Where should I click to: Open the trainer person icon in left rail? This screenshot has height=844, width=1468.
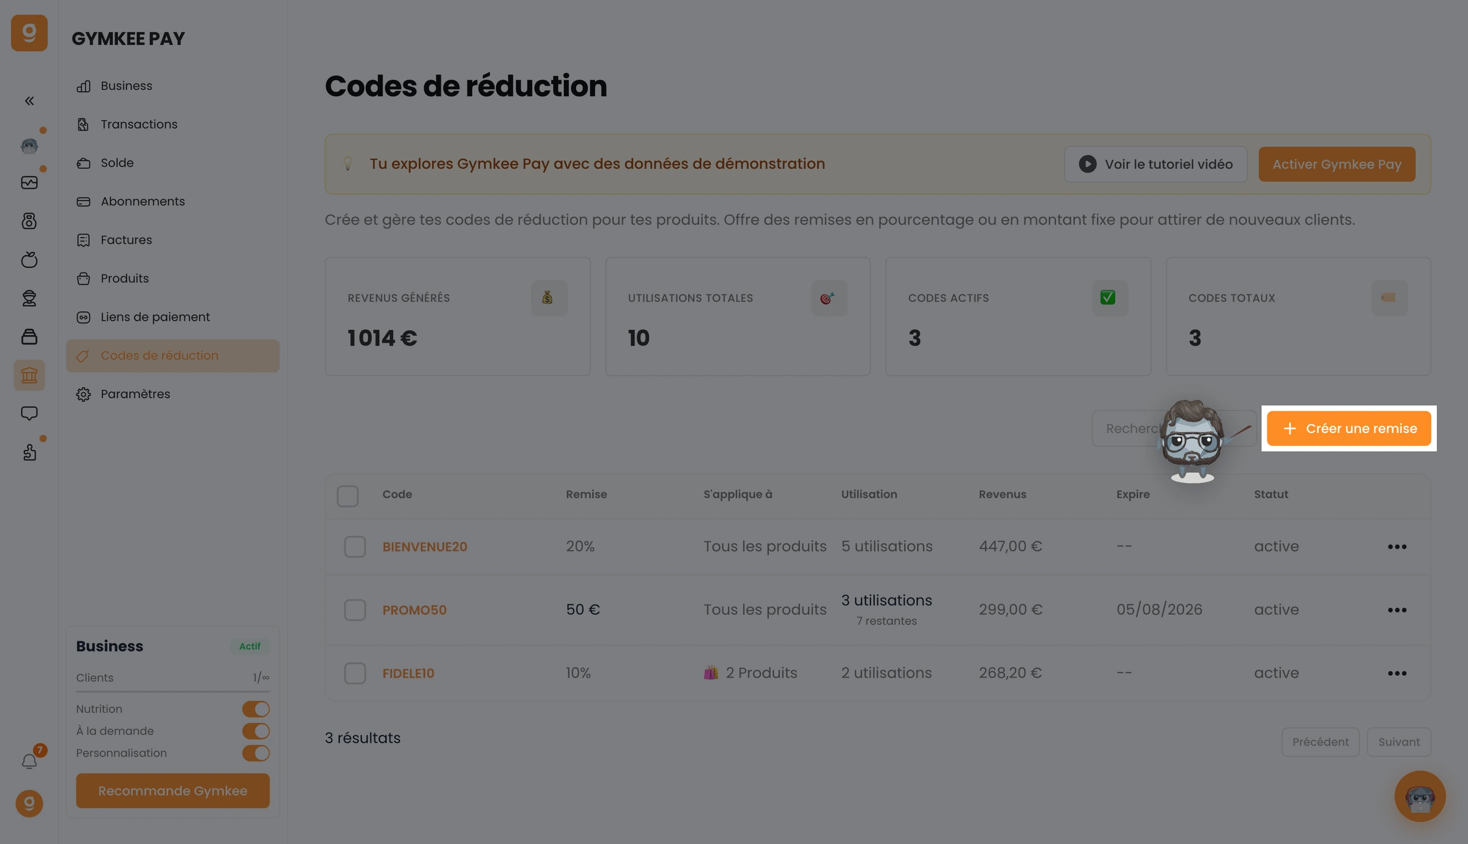tap(29, 298)
